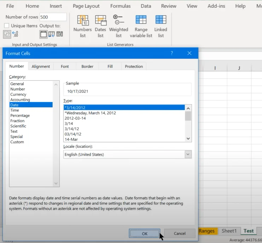Choose the 14-Mar date type

[124, 139]
